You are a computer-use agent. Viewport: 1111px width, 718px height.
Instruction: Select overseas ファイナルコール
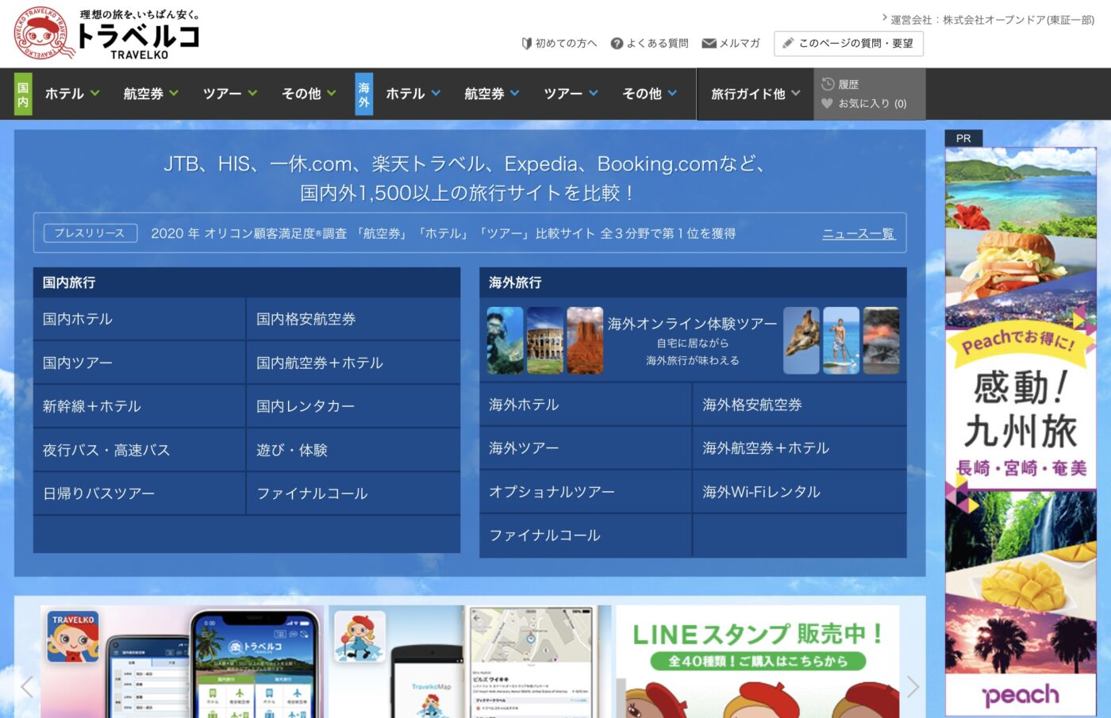(x=586, y=536)
